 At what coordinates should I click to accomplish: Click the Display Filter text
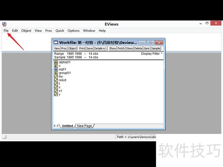point(152,54)
